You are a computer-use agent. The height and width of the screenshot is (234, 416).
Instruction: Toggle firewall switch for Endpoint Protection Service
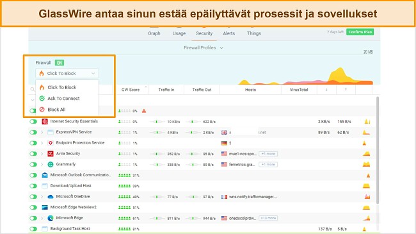coord(33,143)
